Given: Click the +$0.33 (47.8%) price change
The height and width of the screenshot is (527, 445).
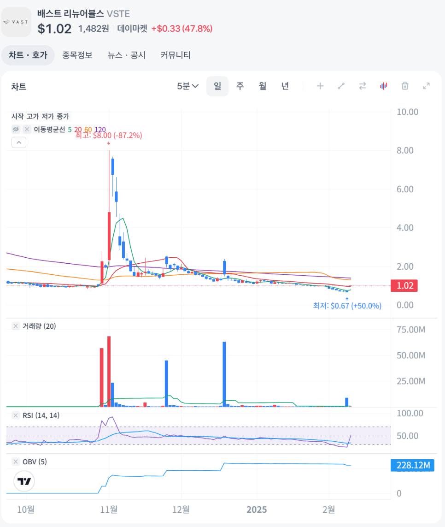Looking at the screenshot, I should tap(182, 29).
